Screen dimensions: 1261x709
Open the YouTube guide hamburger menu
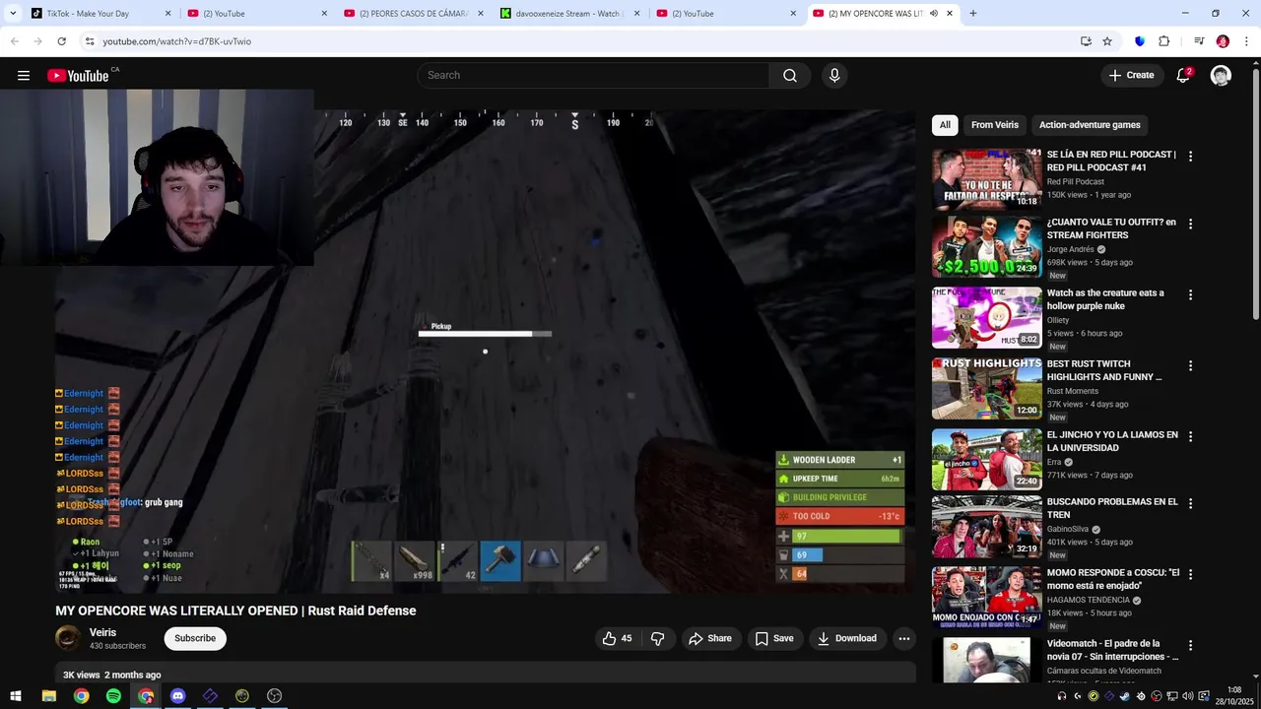pos(24,76)
